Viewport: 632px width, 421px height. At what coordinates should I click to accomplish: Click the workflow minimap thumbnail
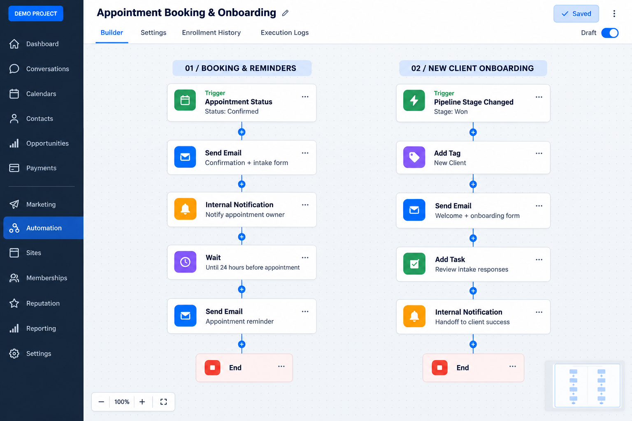(x=587, y=386)
